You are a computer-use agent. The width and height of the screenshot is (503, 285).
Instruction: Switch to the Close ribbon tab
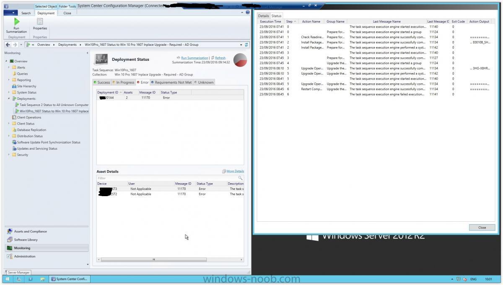coord(67,13)
